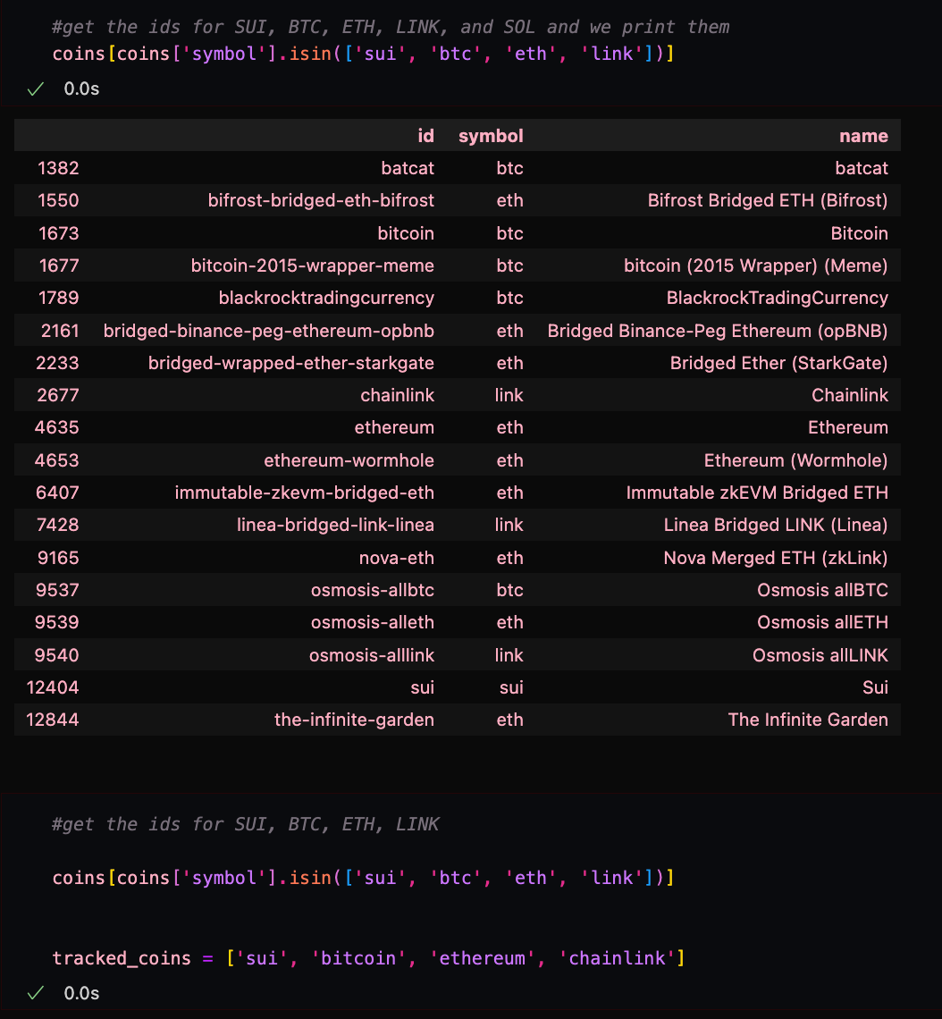Select the 'Sui' name cell
942x1019 pixels.
(x=875, y=687)
